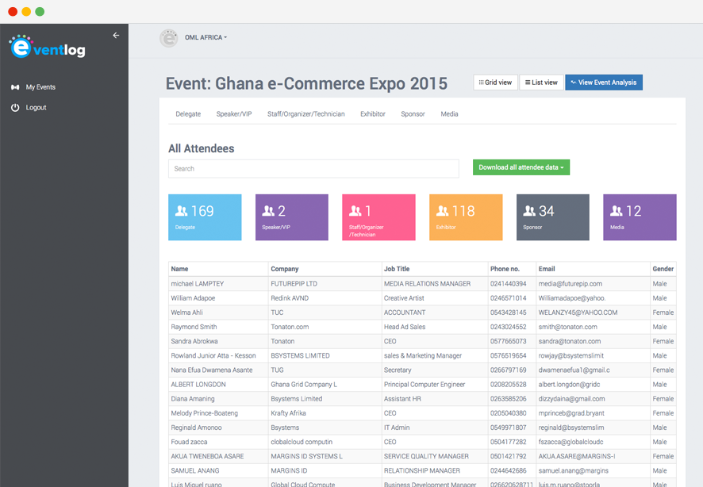The height and width of the screenshot is (487, 703).
Task: Select attendee Rowland Junior Atta - Kesson
Action: point(213,355)
